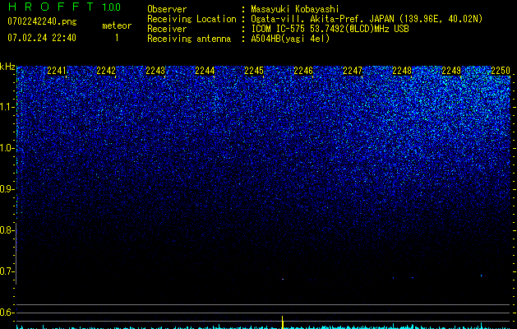517x329 pixels.
Task: Click the 0.6 kHz frequency axis label
Action: (x=6, y=313)
